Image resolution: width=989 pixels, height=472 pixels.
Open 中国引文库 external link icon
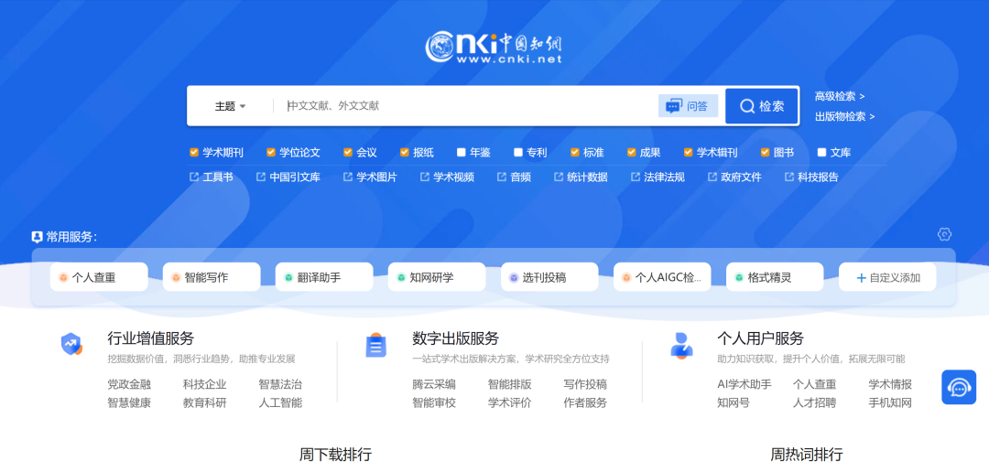tap(261, 177)
